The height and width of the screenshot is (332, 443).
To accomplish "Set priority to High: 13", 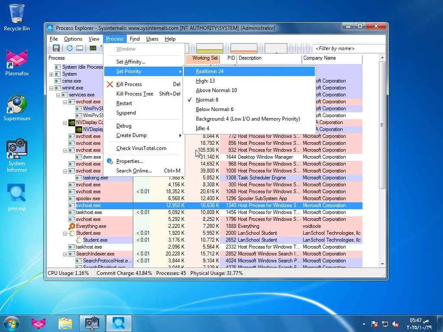I will 249,81.
